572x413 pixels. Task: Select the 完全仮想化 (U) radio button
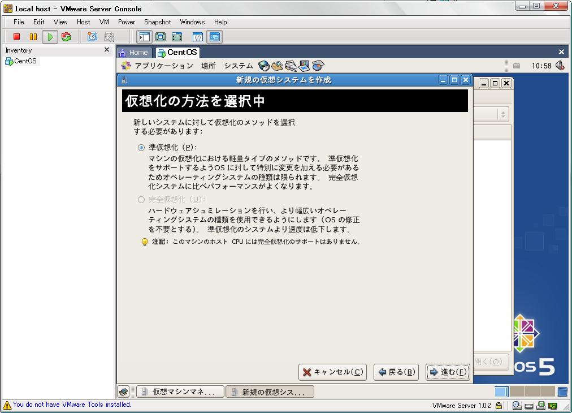(x=141, y=199)
